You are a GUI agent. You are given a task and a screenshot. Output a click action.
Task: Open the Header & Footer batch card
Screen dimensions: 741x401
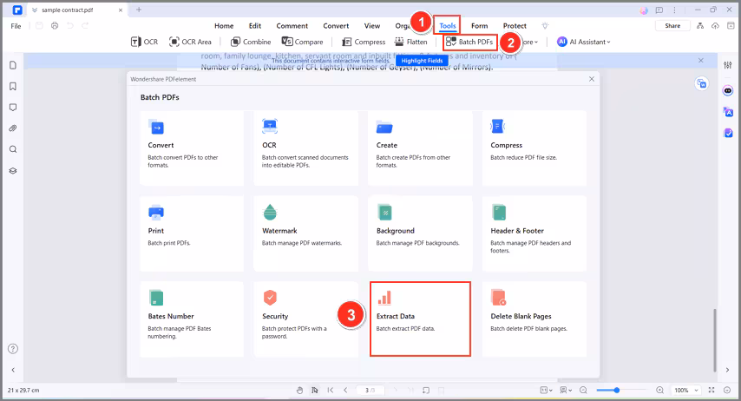coord(534,233)
